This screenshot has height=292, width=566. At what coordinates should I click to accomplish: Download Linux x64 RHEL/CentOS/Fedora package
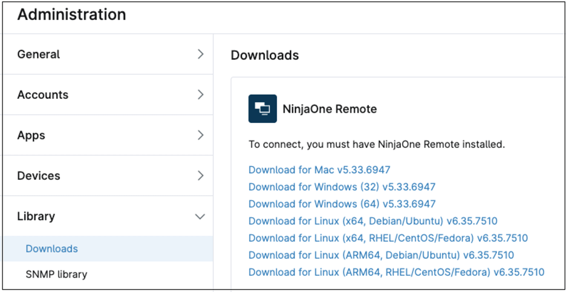coord(388,238)
